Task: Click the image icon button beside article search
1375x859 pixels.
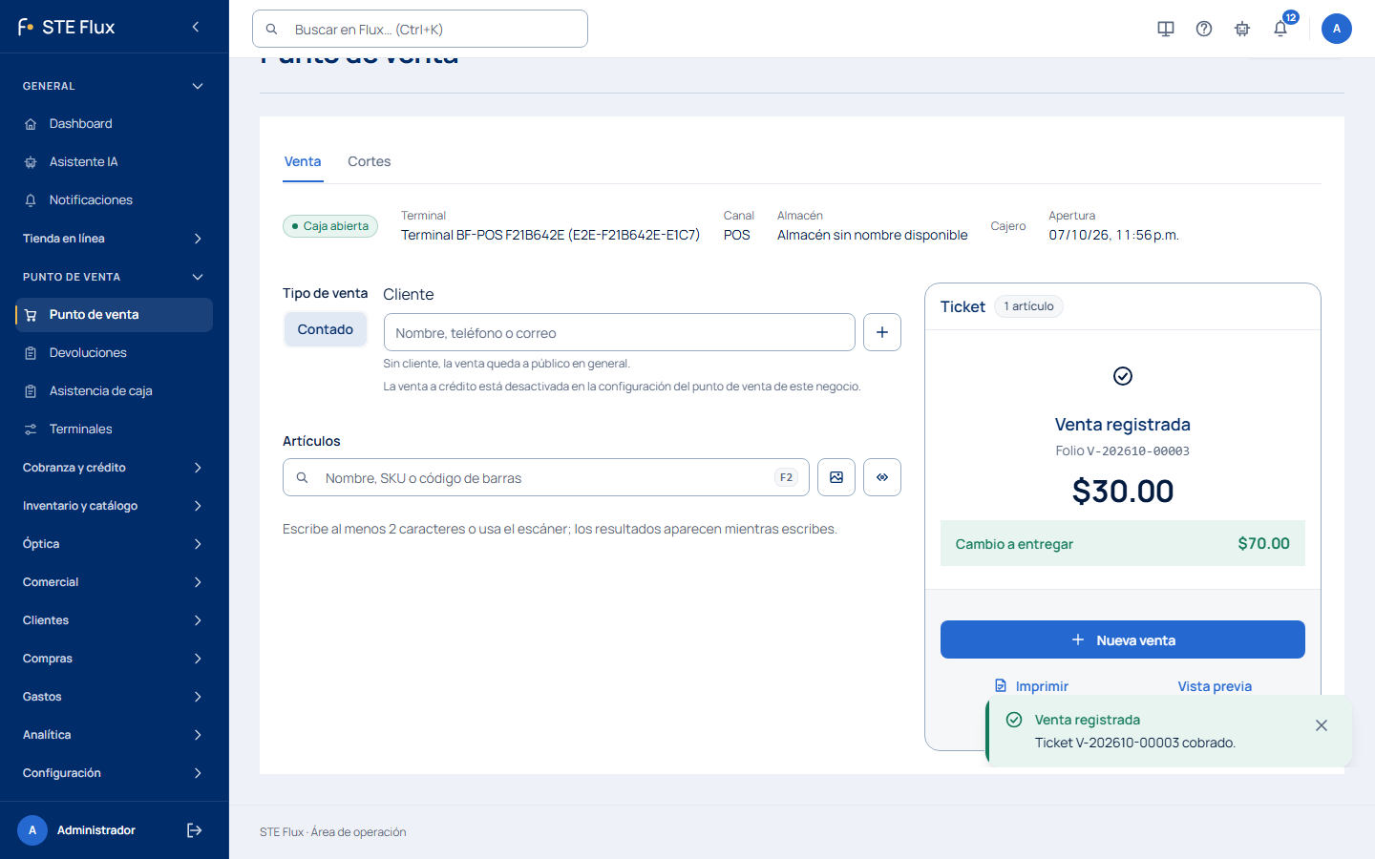Action: coord(836,477)
